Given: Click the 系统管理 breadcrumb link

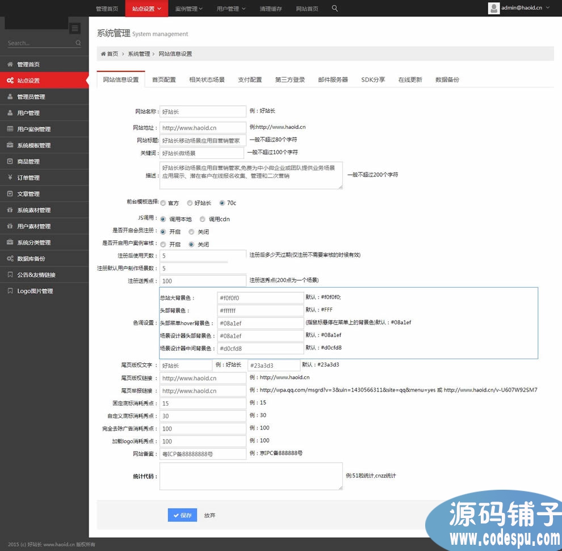Looking at the screenshot, I should point(139,54).
